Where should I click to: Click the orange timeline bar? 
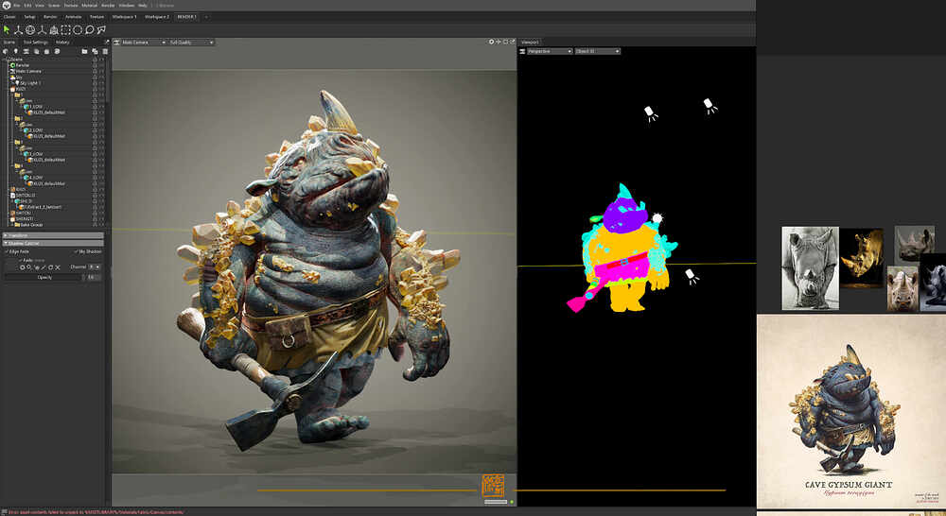[492, 490]
